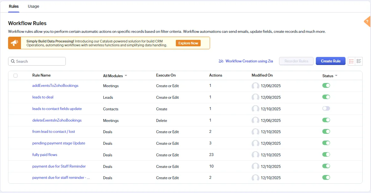Open the fully paid flows rule

tap(45, 155)
